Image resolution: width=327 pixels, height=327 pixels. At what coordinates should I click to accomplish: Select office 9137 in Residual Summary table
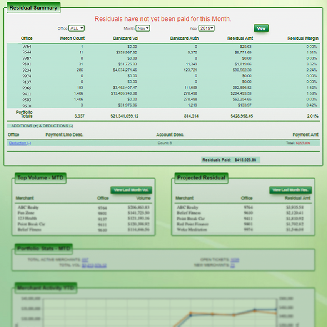click(27, 82)
